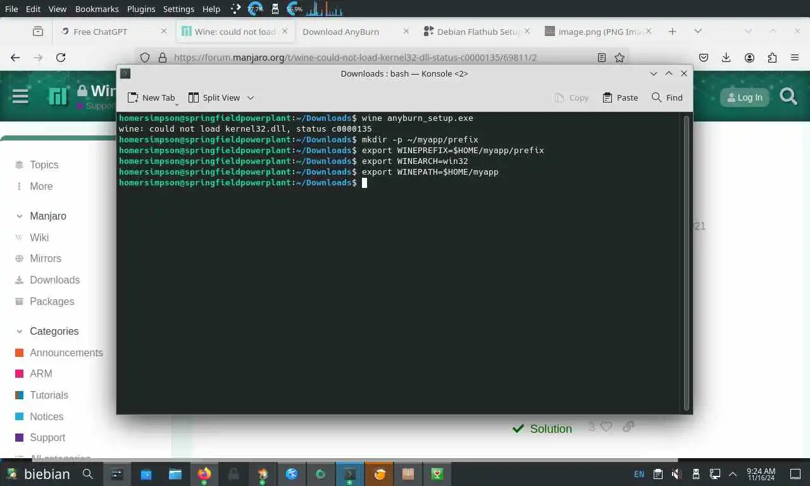
Task: Open the File menu
Action: click(11, 9)
